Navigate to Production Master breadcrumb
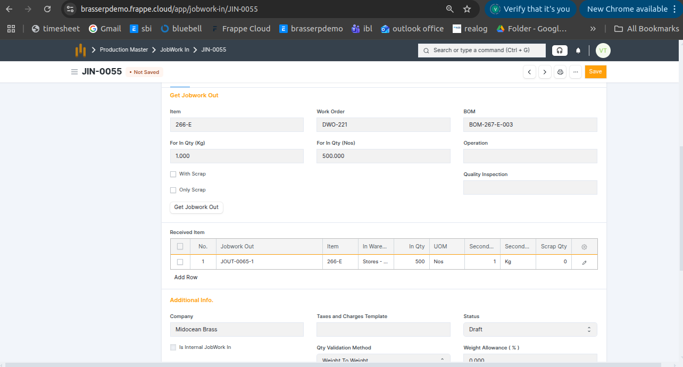Viewport: 683px width, 367px height. (x=124, y=50)
